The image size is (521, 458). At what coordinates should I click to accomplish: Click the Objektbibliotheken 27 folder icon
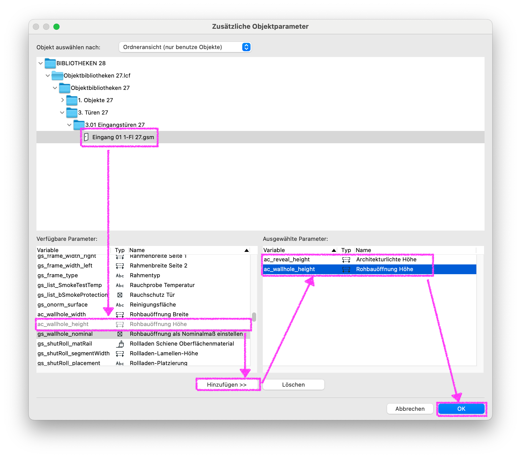coord(64,88)
